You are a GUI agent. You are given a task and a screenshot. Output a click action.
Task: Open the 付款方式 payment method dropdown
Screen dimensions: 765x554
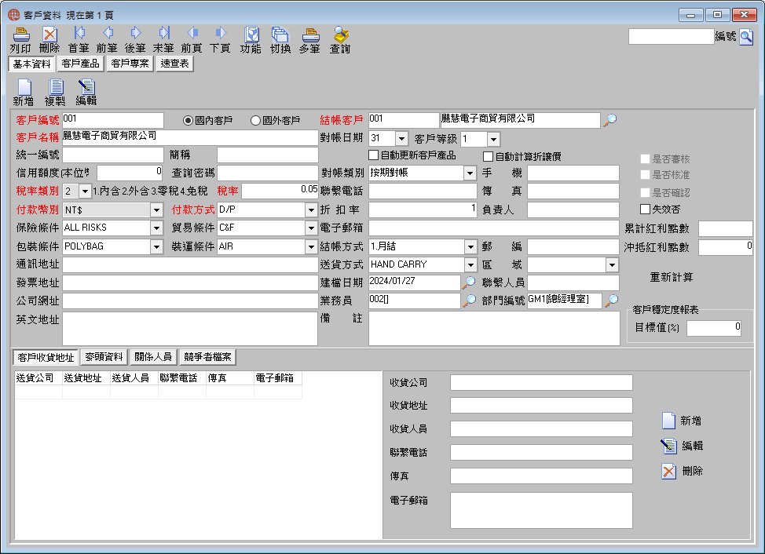[311, 210]
